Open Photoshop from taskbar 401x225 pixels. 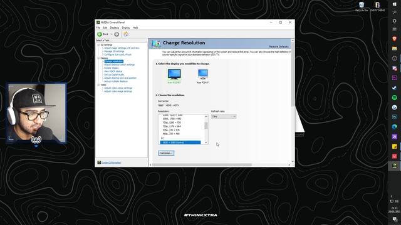click(394, 117)
